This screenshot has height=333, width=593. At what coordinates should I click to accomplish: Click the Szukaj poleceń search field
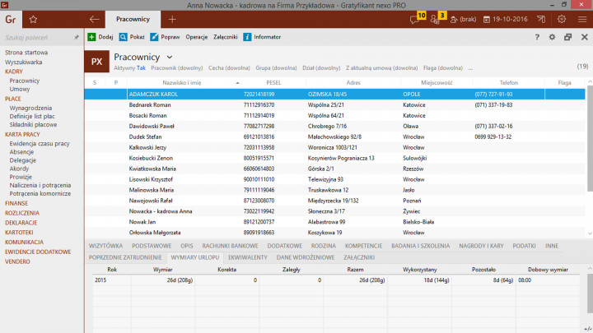pos(37,37)
